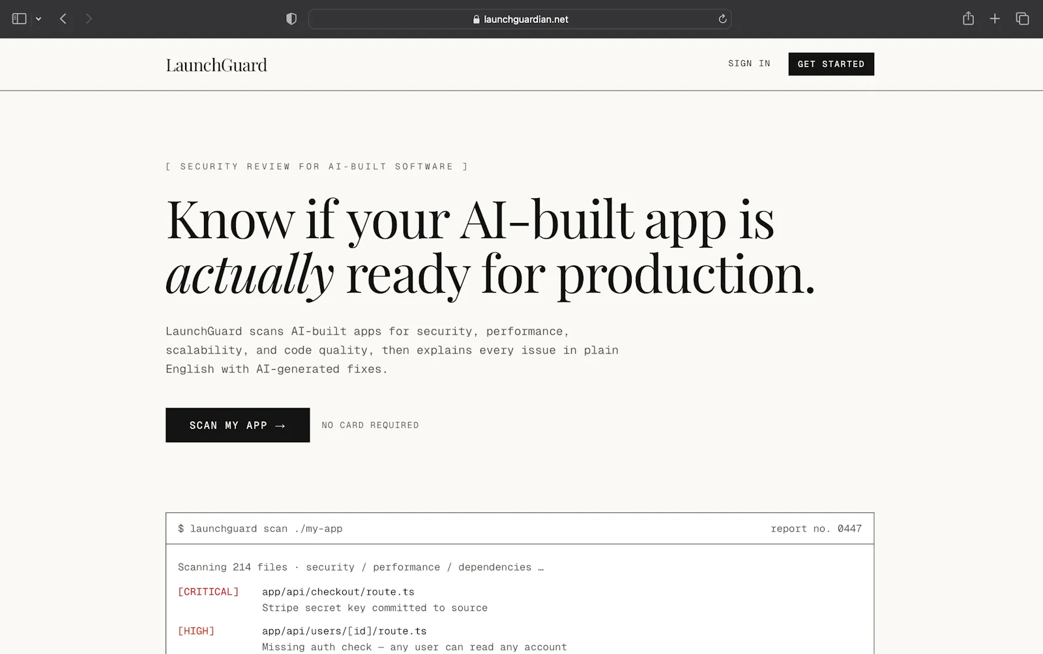This screenshot has height=654, width=1043.
Task: Open the sidebar options dropdown chevron
Action: [38, 19]
